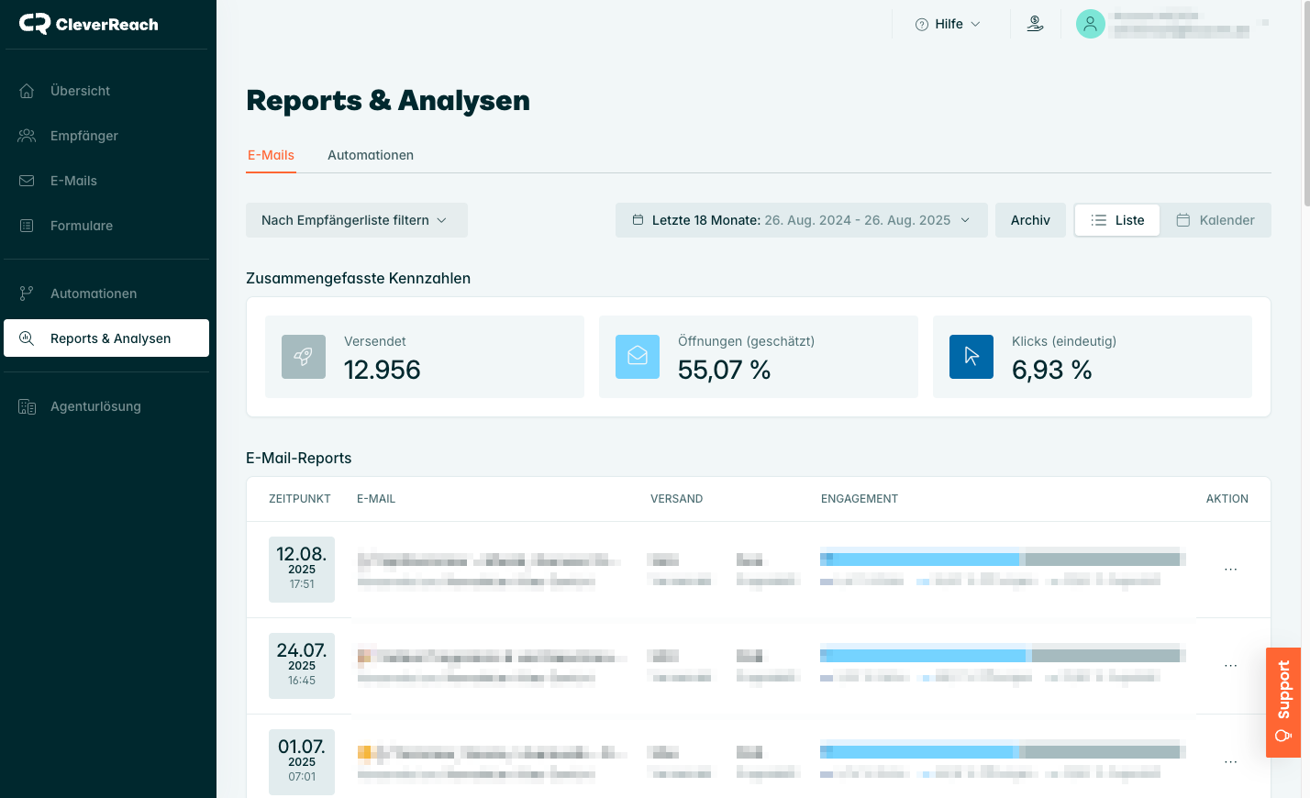Viewport: 1310px width, 798px height.
Task: Select the 01.07. 2025 date tile
Action: (x=302, y=761)
